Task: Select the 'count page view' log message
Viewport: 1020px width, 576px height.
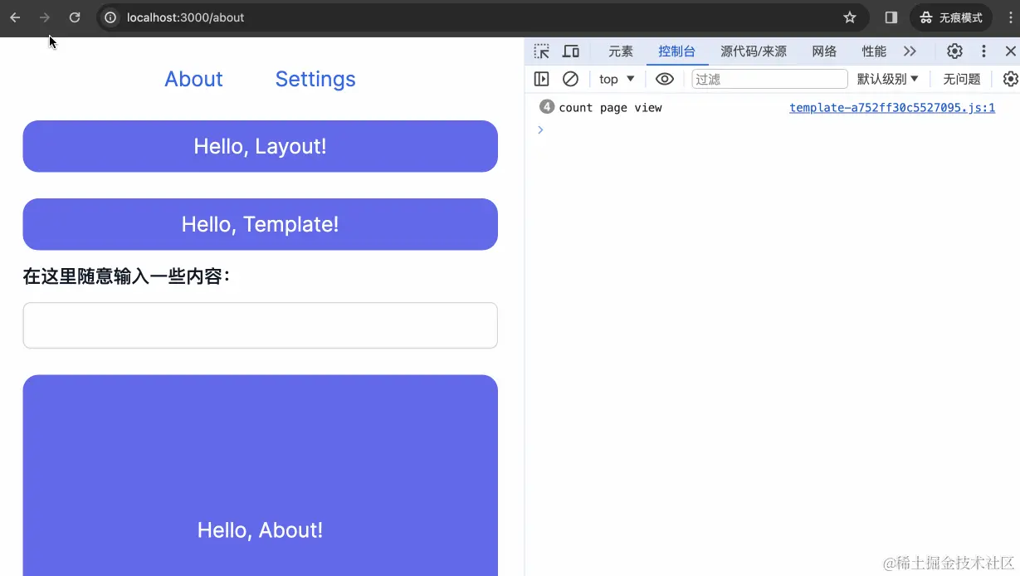Action: pos(610,108)
